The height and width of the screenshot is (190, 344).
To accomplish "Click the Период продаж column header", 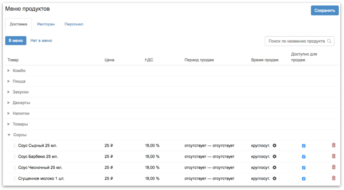I will tap(199, 60).
